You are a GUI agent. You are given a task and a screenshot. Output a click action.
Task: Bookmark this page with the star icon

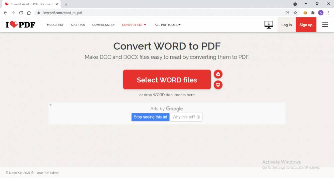295,13
